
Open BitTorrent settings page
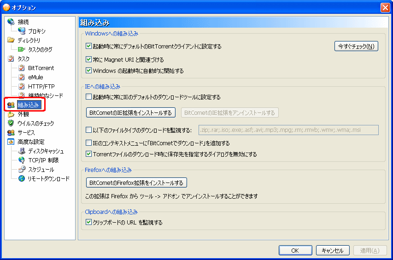(x=41, y=68)
